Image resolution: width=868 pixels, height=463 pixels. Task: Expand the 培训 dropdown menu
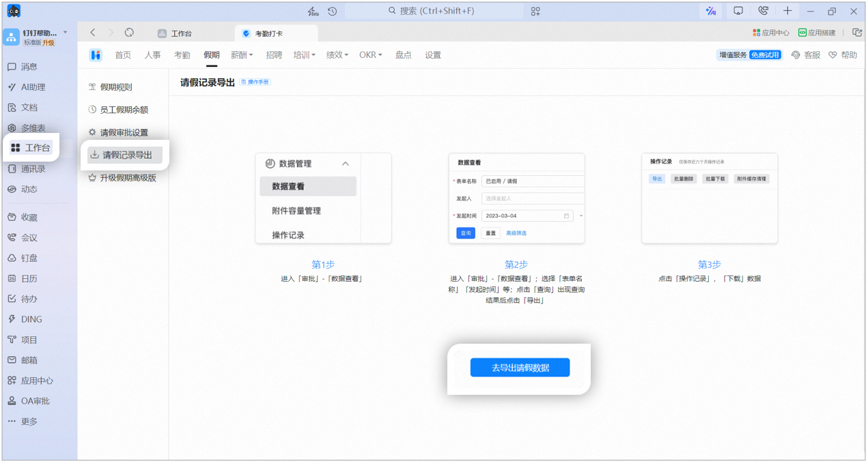[x=305, y=55]
